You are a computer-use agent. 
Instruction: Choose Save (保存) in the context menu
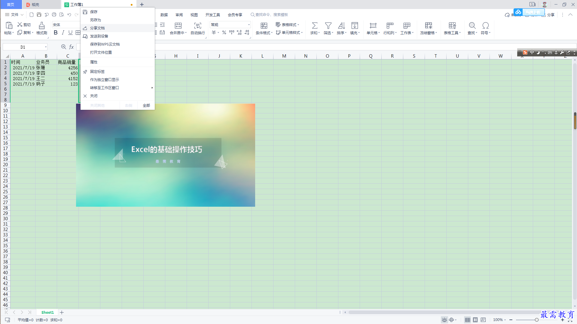(118, 12)
